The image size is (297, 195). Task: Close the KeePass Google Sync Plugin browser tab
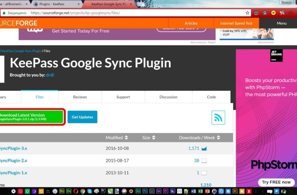click(x=131, y=4)
